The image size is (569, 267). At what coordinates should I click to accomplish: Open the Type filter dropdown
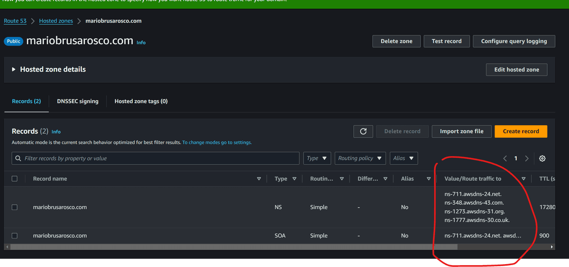[317, 158]
